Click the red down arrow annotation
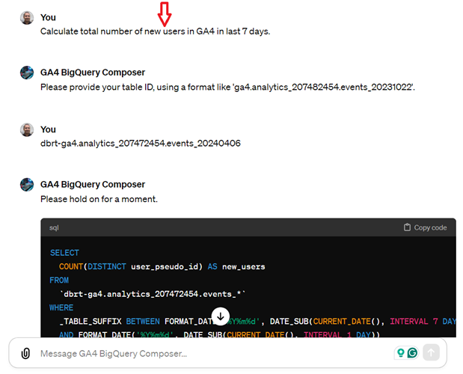Screen dimensions: 463x374 (165, 14)
